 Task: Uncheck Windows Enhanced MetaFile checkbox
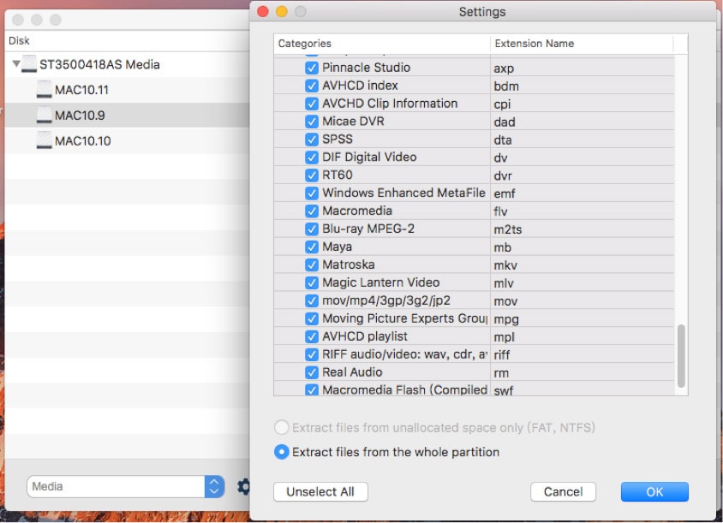(312, 193)
